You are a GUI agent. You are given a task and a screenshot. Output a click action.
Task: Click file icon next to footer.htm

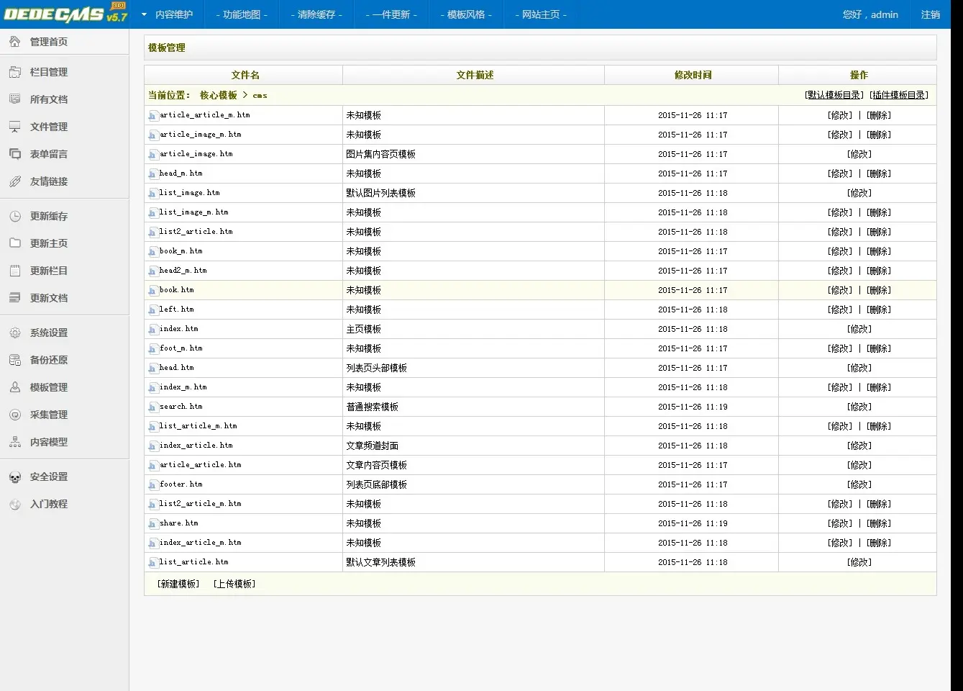[x=152, y=484]
